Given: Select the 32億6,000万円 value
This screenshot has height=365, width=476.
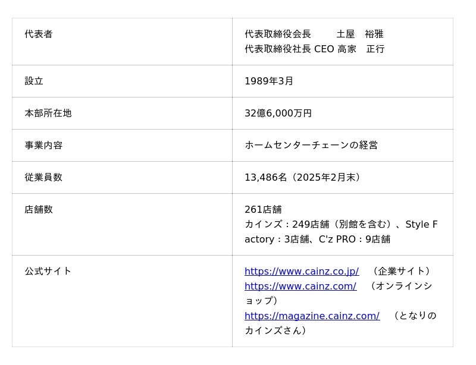Looking at the screenshot, I should click(x=278, y=113).
